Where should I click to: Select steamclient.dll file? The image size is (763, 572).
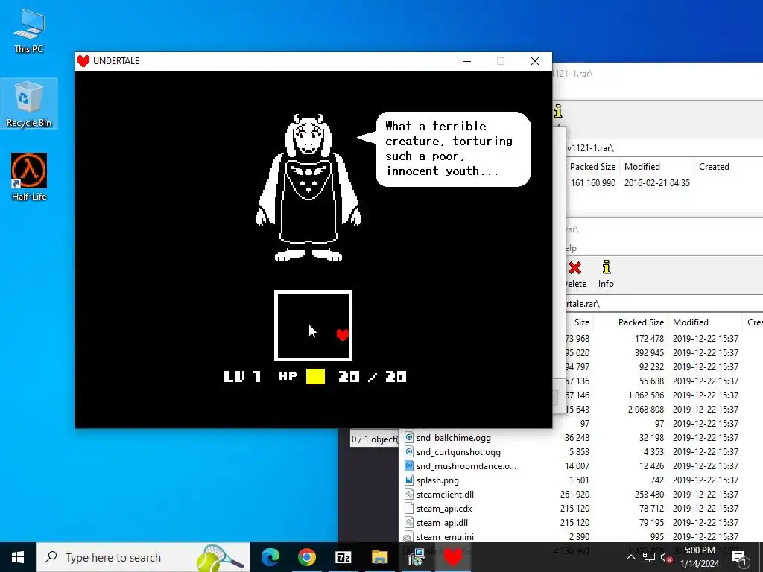(x=445, y=495)
